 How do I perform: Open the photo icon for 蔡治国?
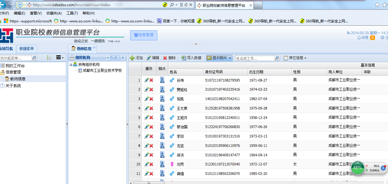point(162,127)
